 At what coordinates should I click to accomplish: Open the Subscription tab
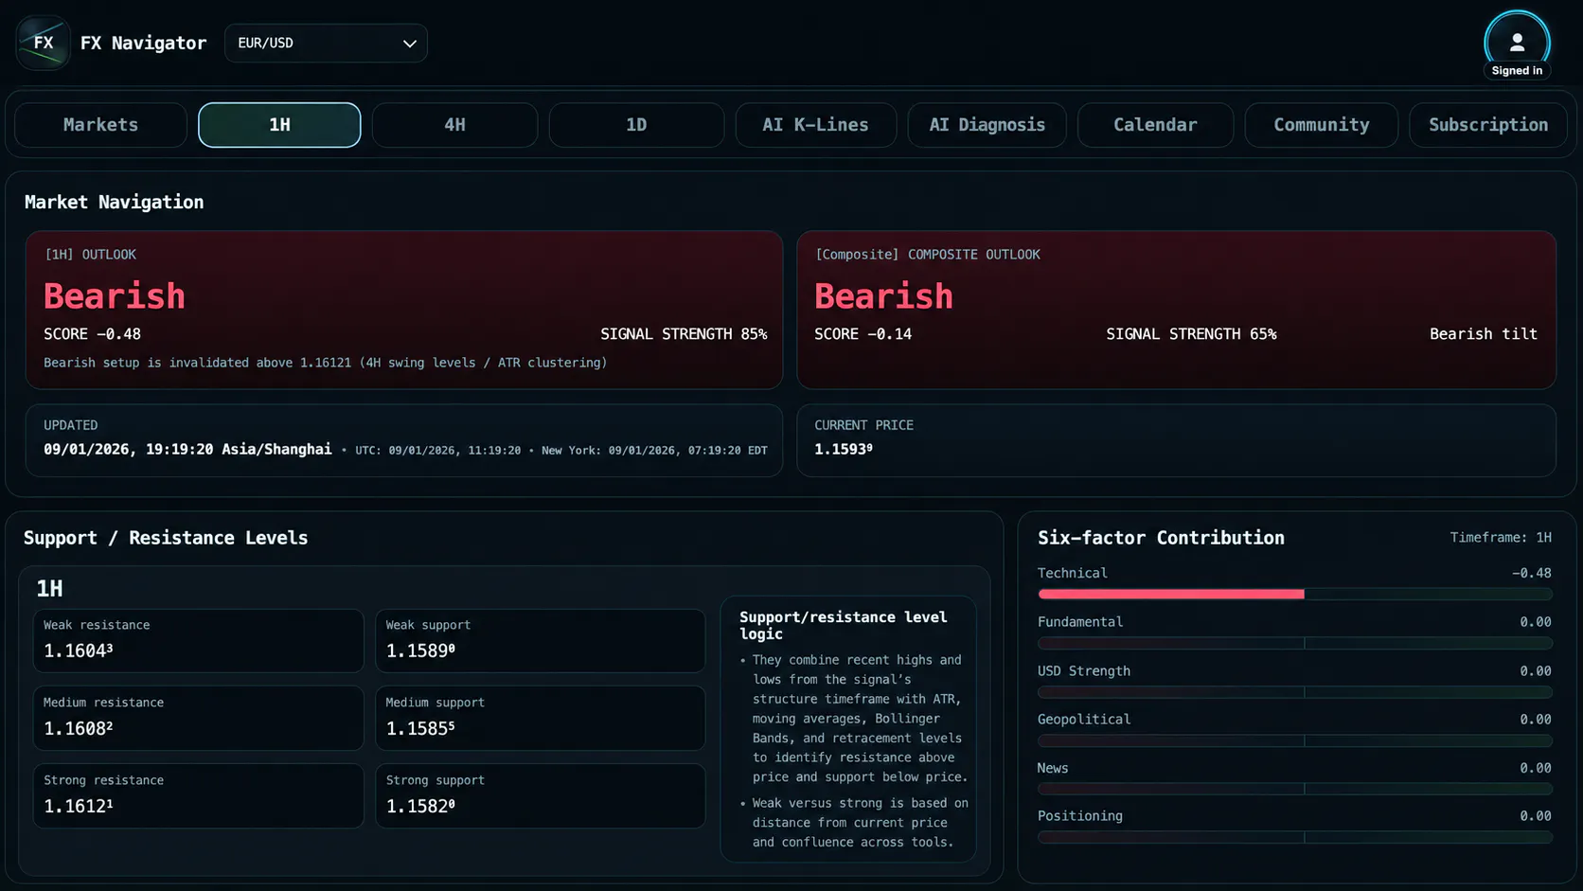point(1488,125)
